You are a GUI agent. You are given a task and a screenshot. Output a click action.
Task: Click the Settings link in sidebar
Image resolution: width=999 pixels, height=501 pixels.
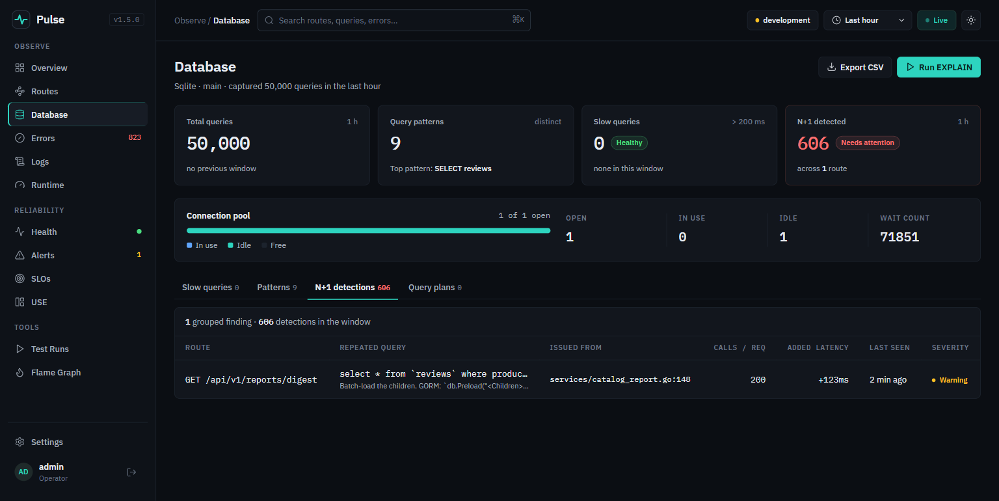[77, 442]
